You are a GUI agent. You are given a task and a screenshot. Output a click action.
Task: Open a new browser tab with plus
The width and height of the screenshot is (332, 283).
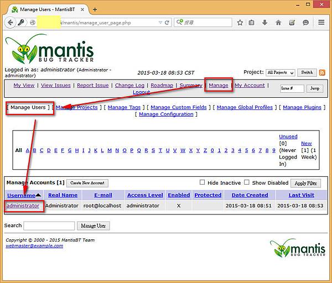[x=95, y=9]
